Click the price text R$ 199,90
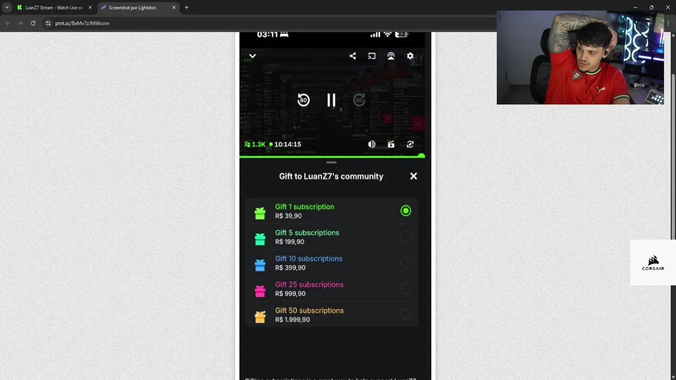 (x=289, y=242)
